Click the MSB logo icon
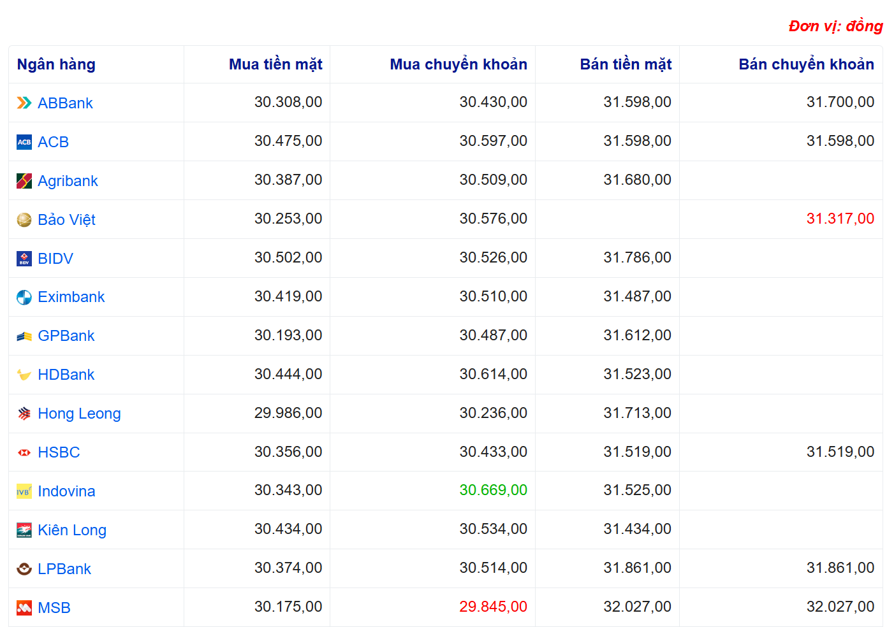 tap(24, 608)
